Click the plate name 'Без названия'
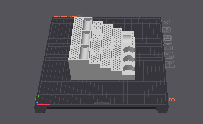 [65, 17]
